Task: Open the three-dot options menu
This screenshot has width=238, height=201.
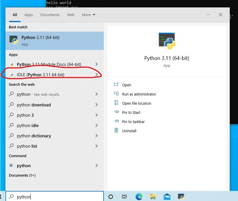Action: (x=209, y=15)
